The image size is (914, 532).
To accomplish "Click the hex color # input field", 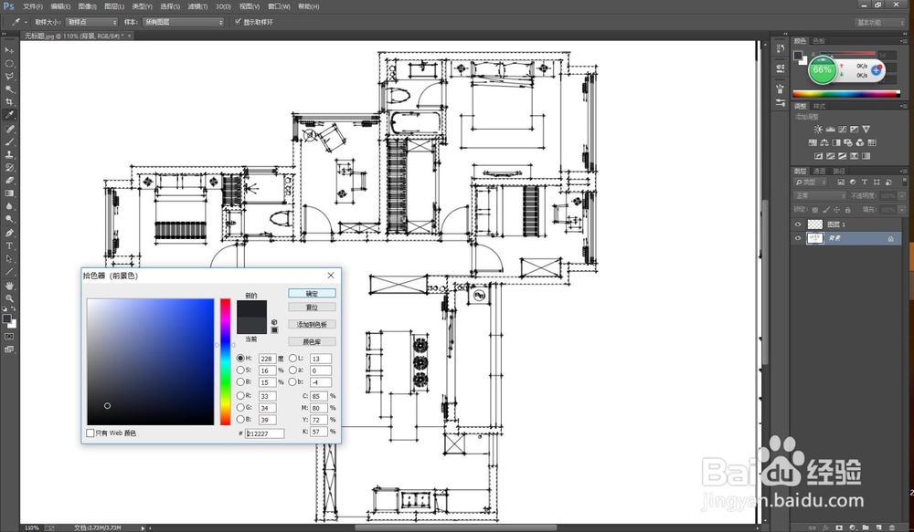I will coord(265,433).
